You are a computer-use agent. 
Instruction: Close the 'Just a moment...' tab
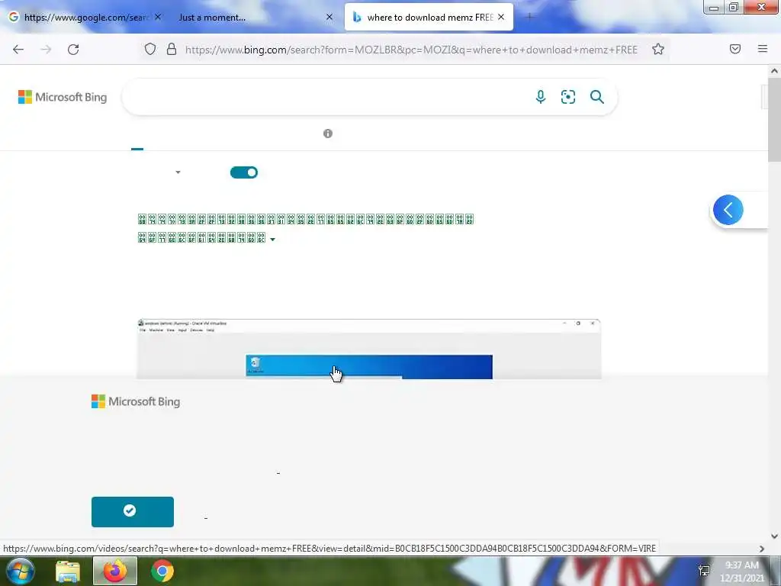pyautogui.click(x=329, y=17)
